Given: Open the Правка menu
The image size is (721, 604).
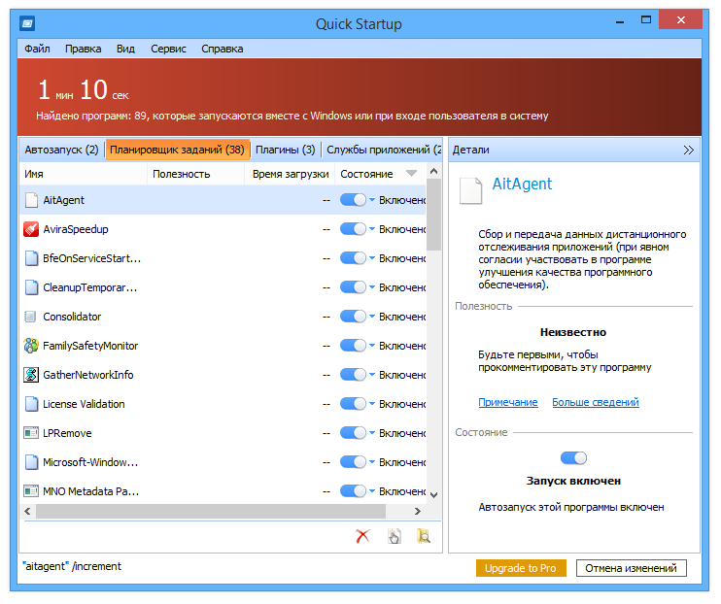Looking at the screenshot, I should (84, 49).
